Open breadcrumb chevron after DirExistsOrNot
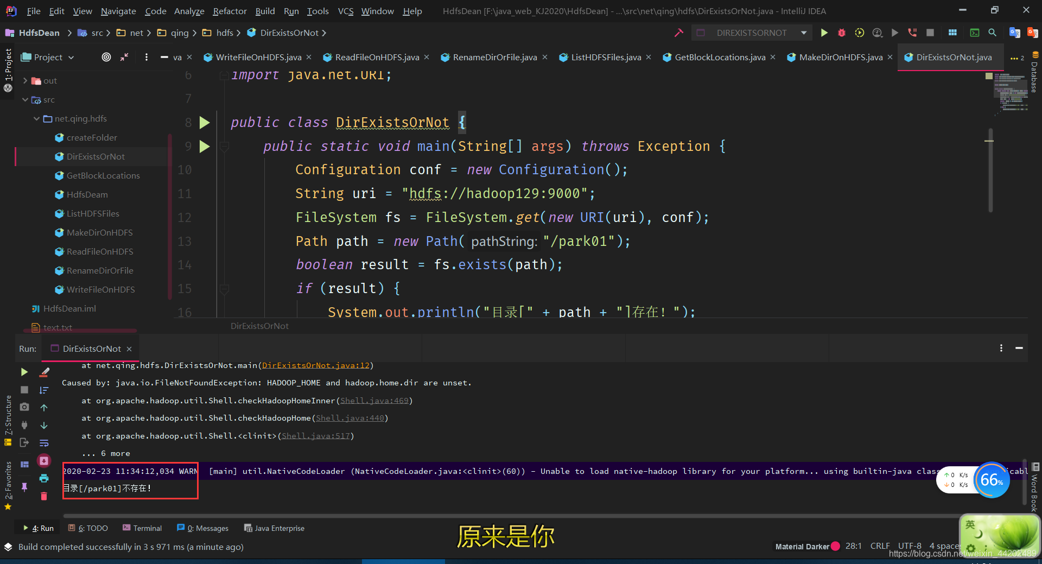1042x564 pixels. point(324,33)
